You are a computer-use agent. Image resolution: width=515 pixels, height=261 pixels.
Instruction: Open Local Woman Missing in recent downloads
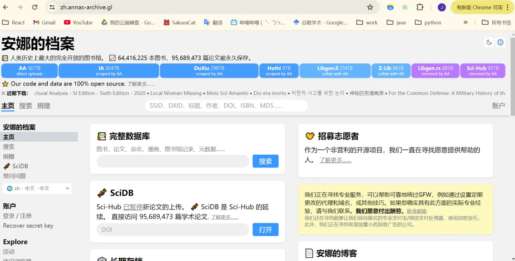176,94
